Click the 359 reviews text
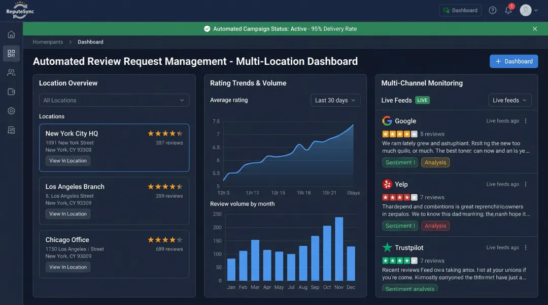This screenshot has height=305, width=548. pyautogui.click(x=169, y=196)
